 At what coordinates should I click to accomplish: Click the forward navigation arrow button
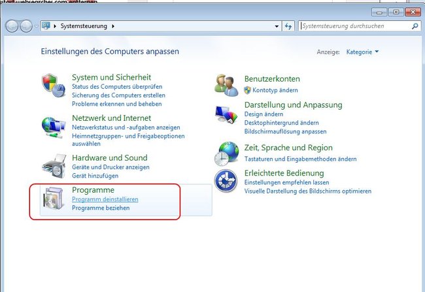click(26, 26)
